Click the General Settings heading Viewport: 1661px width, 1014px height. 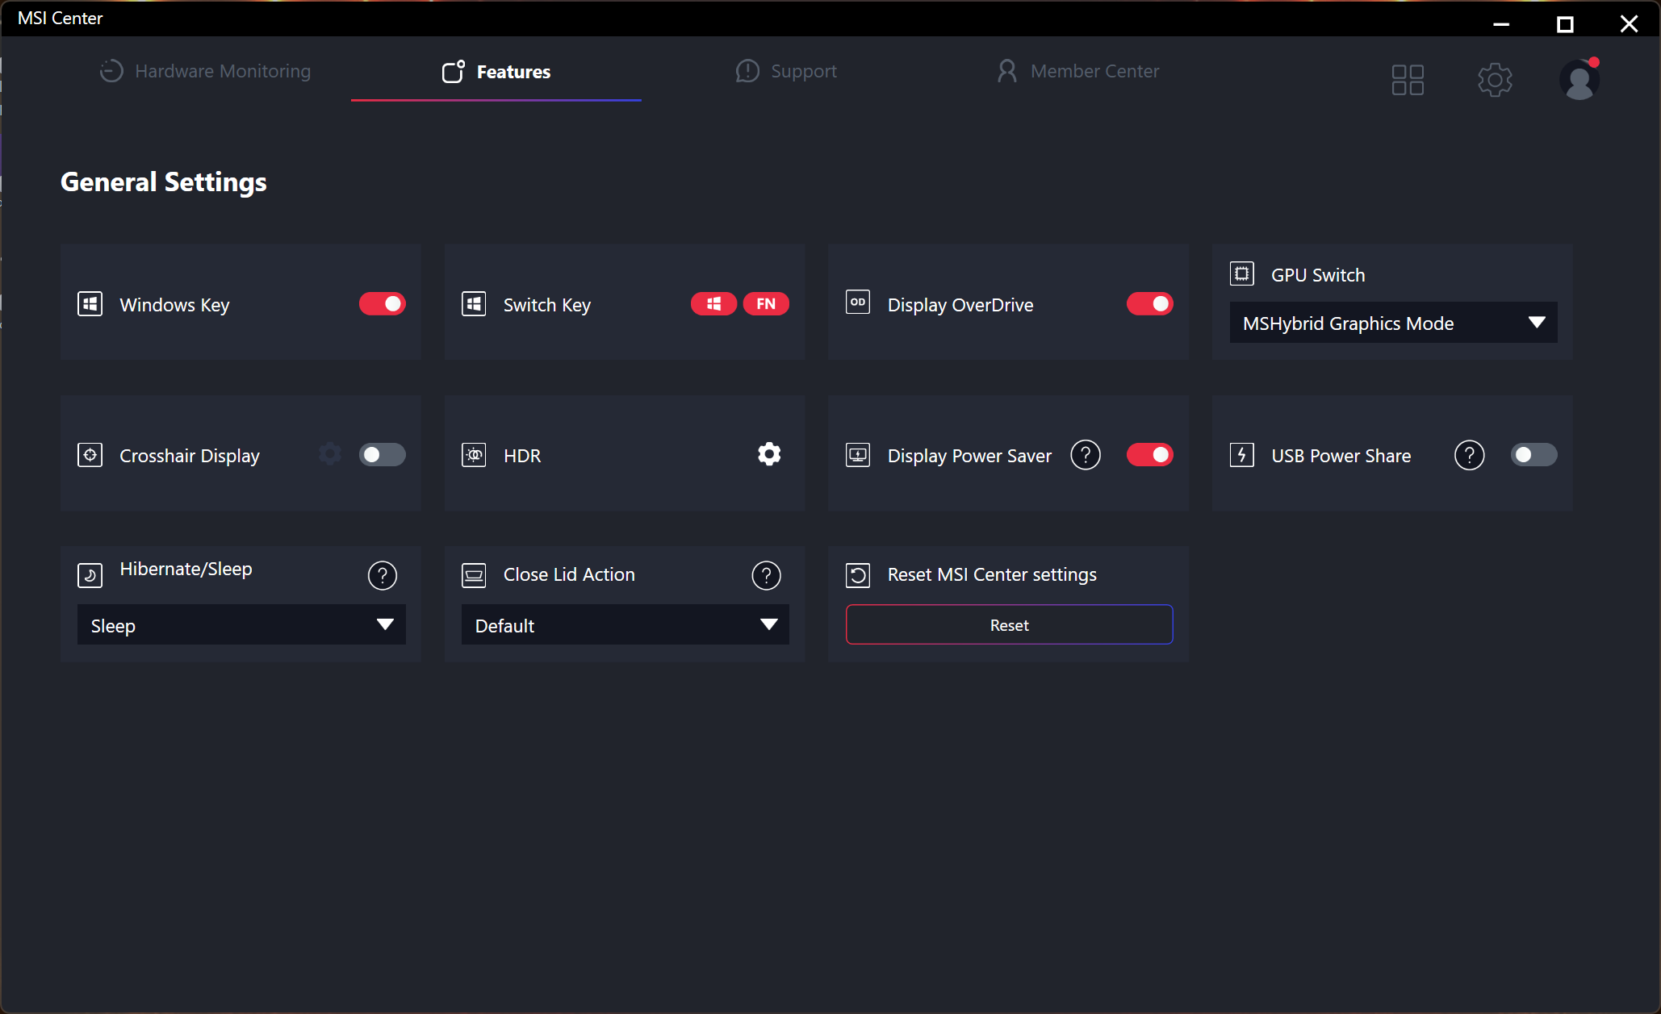pyautogui.click(x=164, y=182)
